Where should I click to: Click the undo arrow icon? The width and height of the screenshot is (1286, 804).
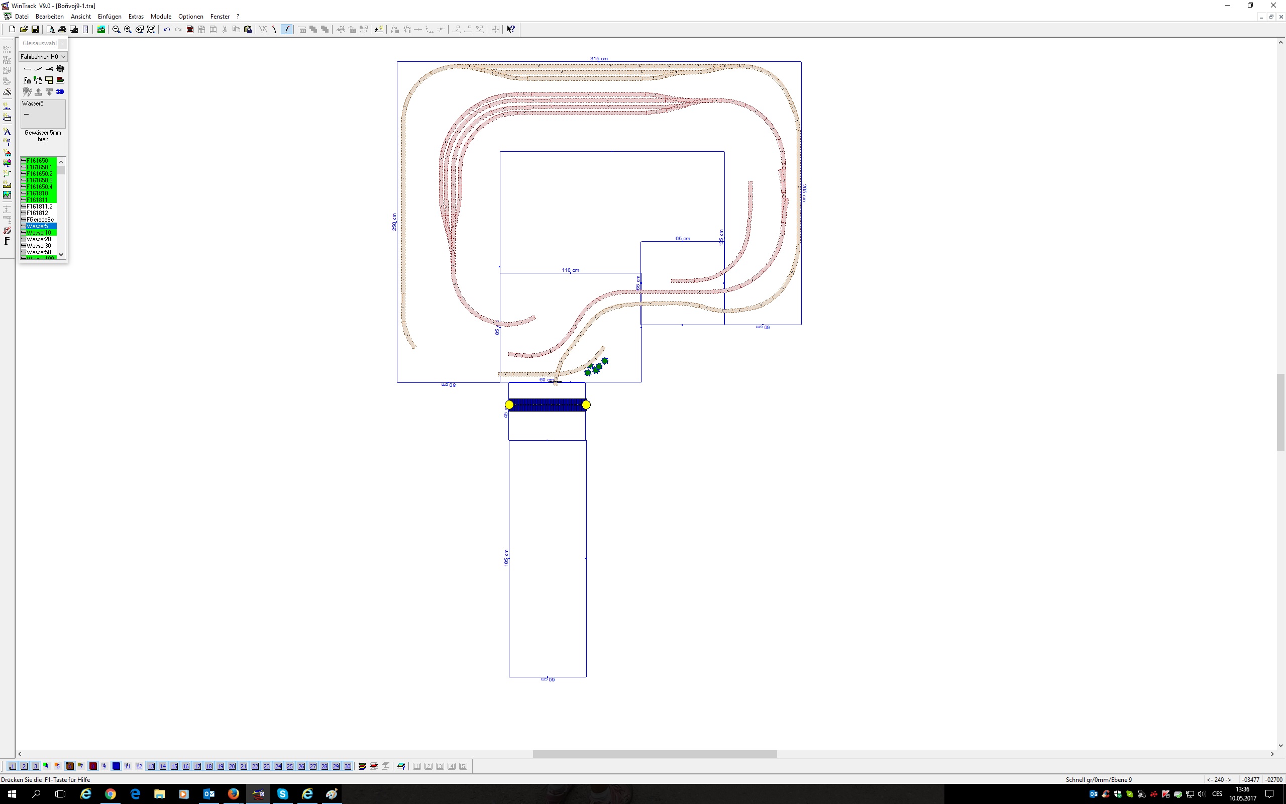166,29
